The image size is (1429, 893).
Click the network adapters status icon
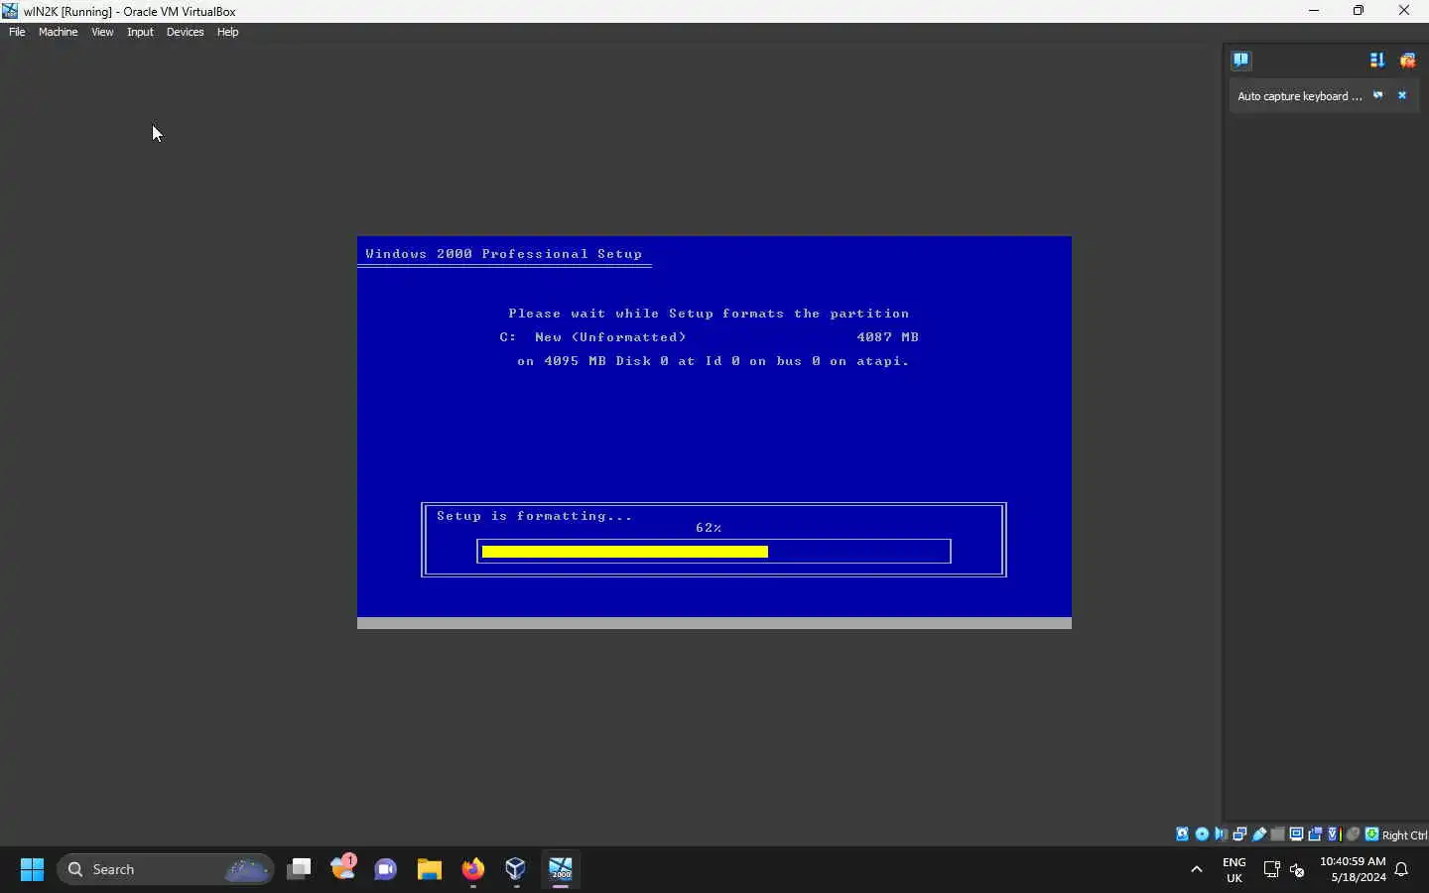point(1239,834)
